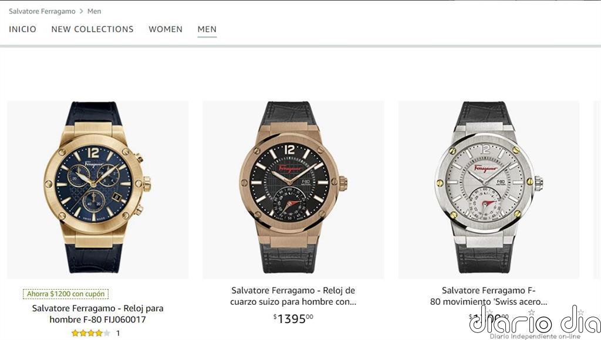Viewport: 601px width, 340px height.
Task: Click the four-star rating icons
Action: (91, 333)
